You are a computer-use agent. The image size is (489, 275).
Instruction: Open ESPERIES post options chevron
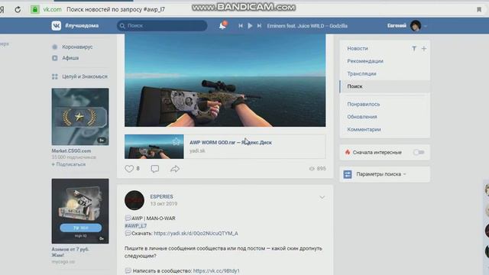(x=322, y=197)
